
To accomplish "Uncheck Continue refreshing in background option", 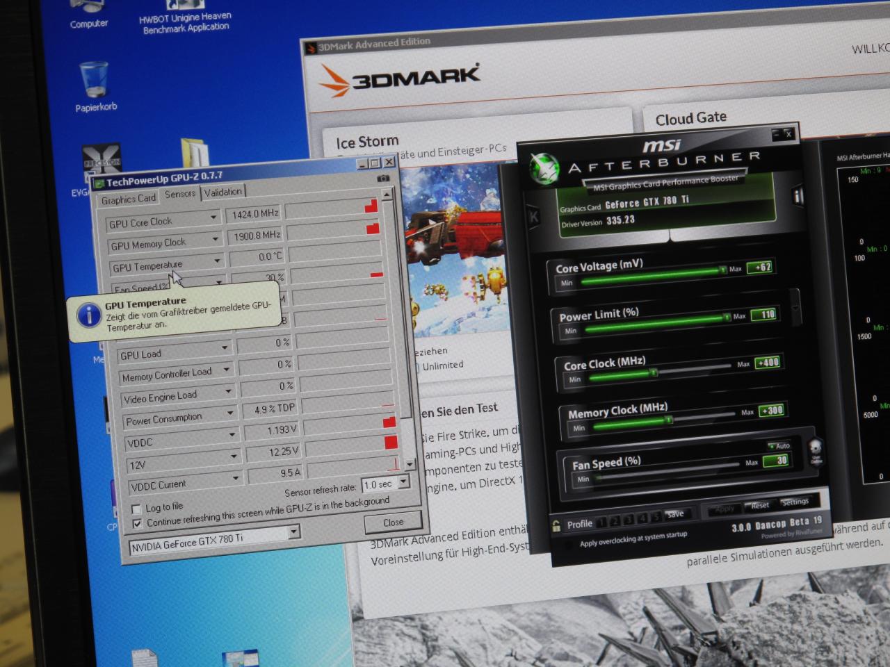I will [137, 522].
